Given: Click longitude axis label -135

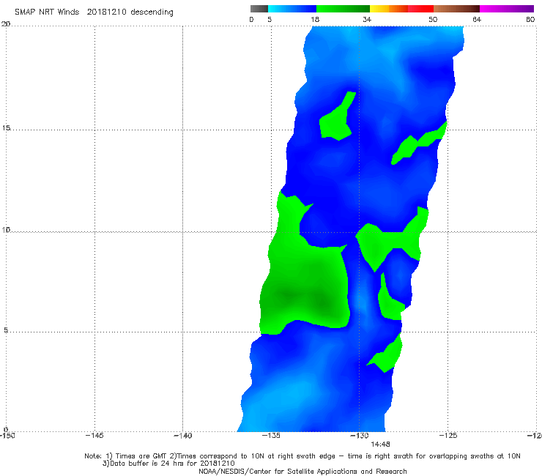Looking at the screenshot, I should (x=271, y=436).
